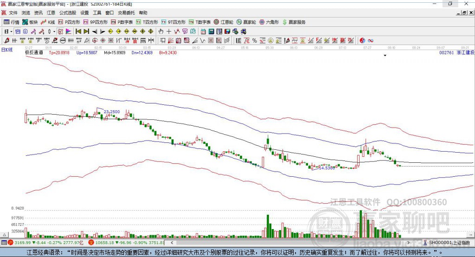This screenshot has width=475, height=257.
Task: Click the save floppy disk icon
Action: (227, 32)
